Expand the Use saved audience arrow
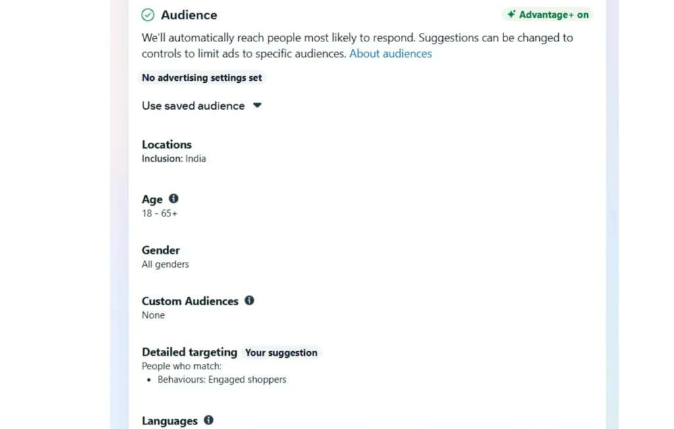This screenshot has height=429, width=674. pos(257,105)
